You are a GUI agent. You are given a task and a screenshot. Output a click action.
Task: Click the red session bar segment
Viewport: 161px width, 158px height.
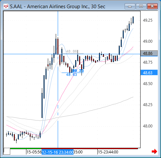89,148
